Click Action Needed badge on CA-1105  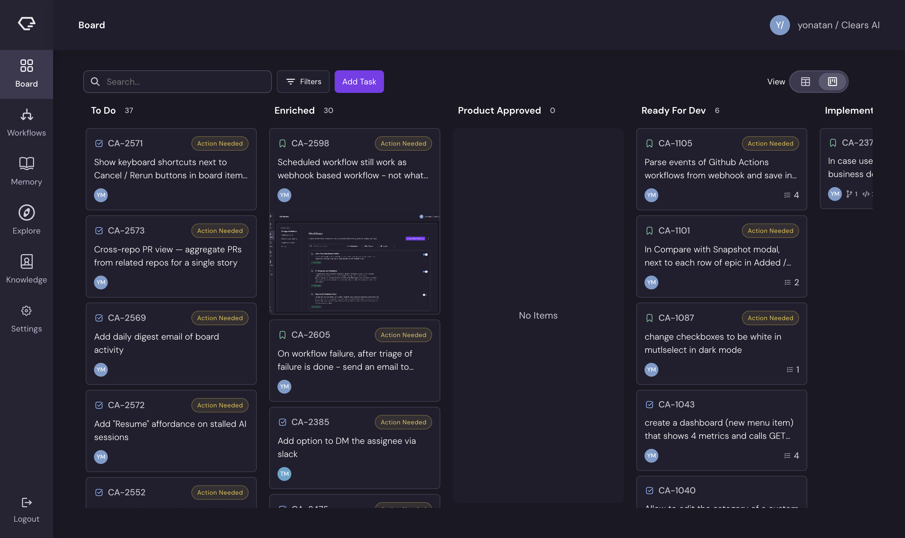770,143
